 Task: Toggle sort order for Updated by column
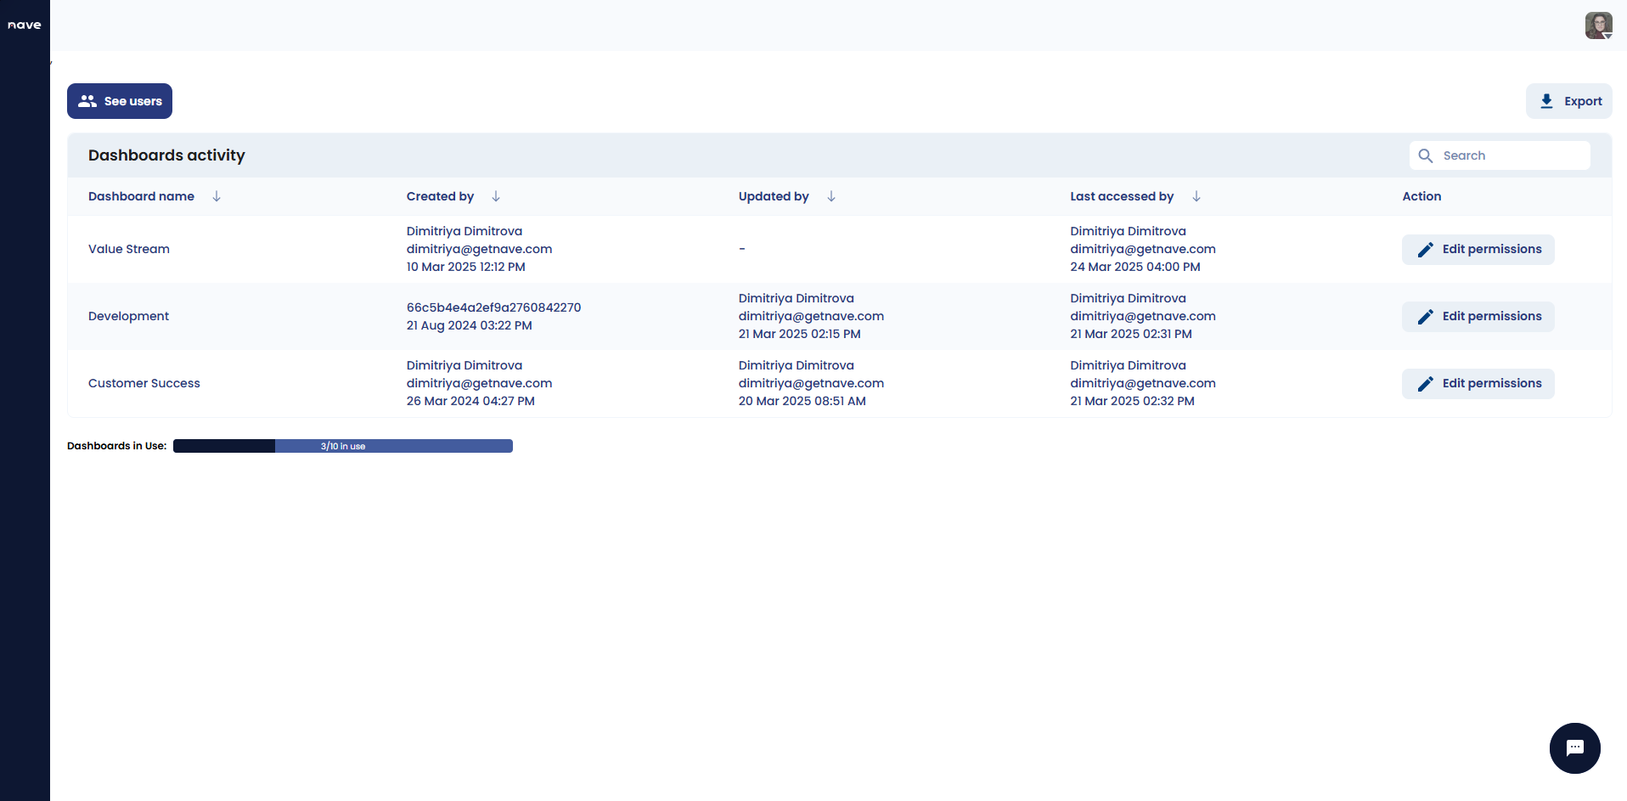coord(830,196)
